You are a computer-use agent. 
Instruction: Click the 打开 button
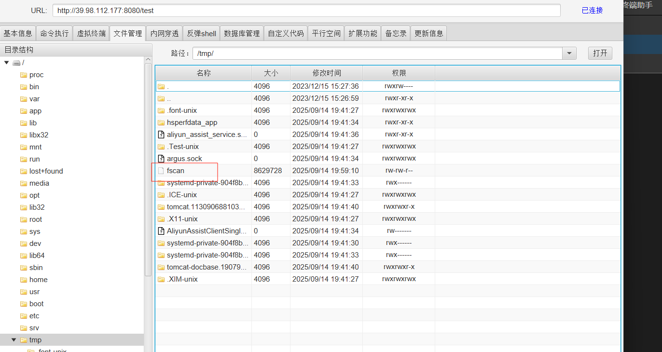pos(600,53)
